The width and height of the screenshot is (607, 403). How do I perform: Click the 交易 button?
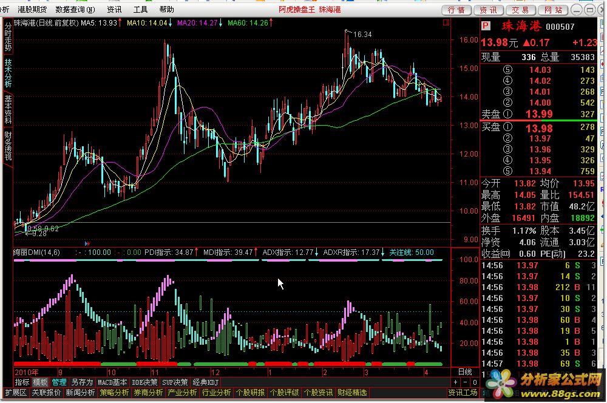tap(520, 10)
